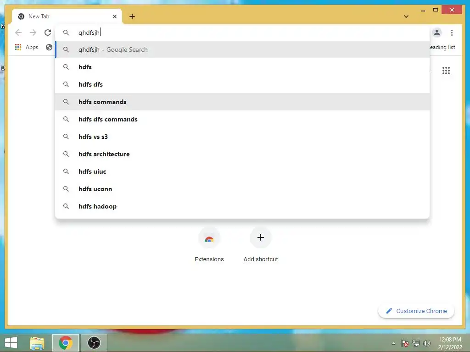Click the globe bookmark icon
Image resolution: width=470 pixels, height=352 pixels.
pyautogui.click(x=49, y=47)
